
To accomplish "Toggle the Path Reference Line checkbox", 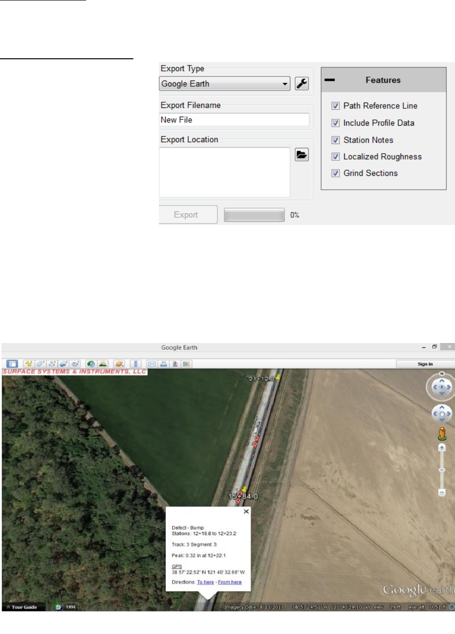I will point(336,106).
